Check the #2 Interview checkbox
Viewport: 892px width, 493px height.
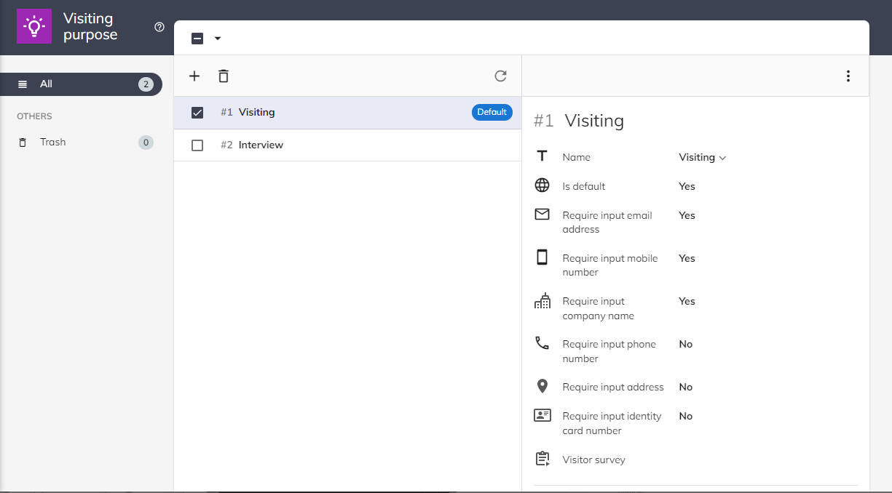(197, 145)
